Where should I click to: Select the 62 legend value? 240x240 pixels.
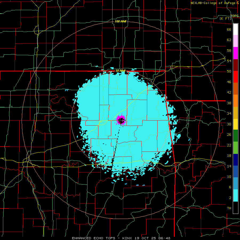click(229, 40)
